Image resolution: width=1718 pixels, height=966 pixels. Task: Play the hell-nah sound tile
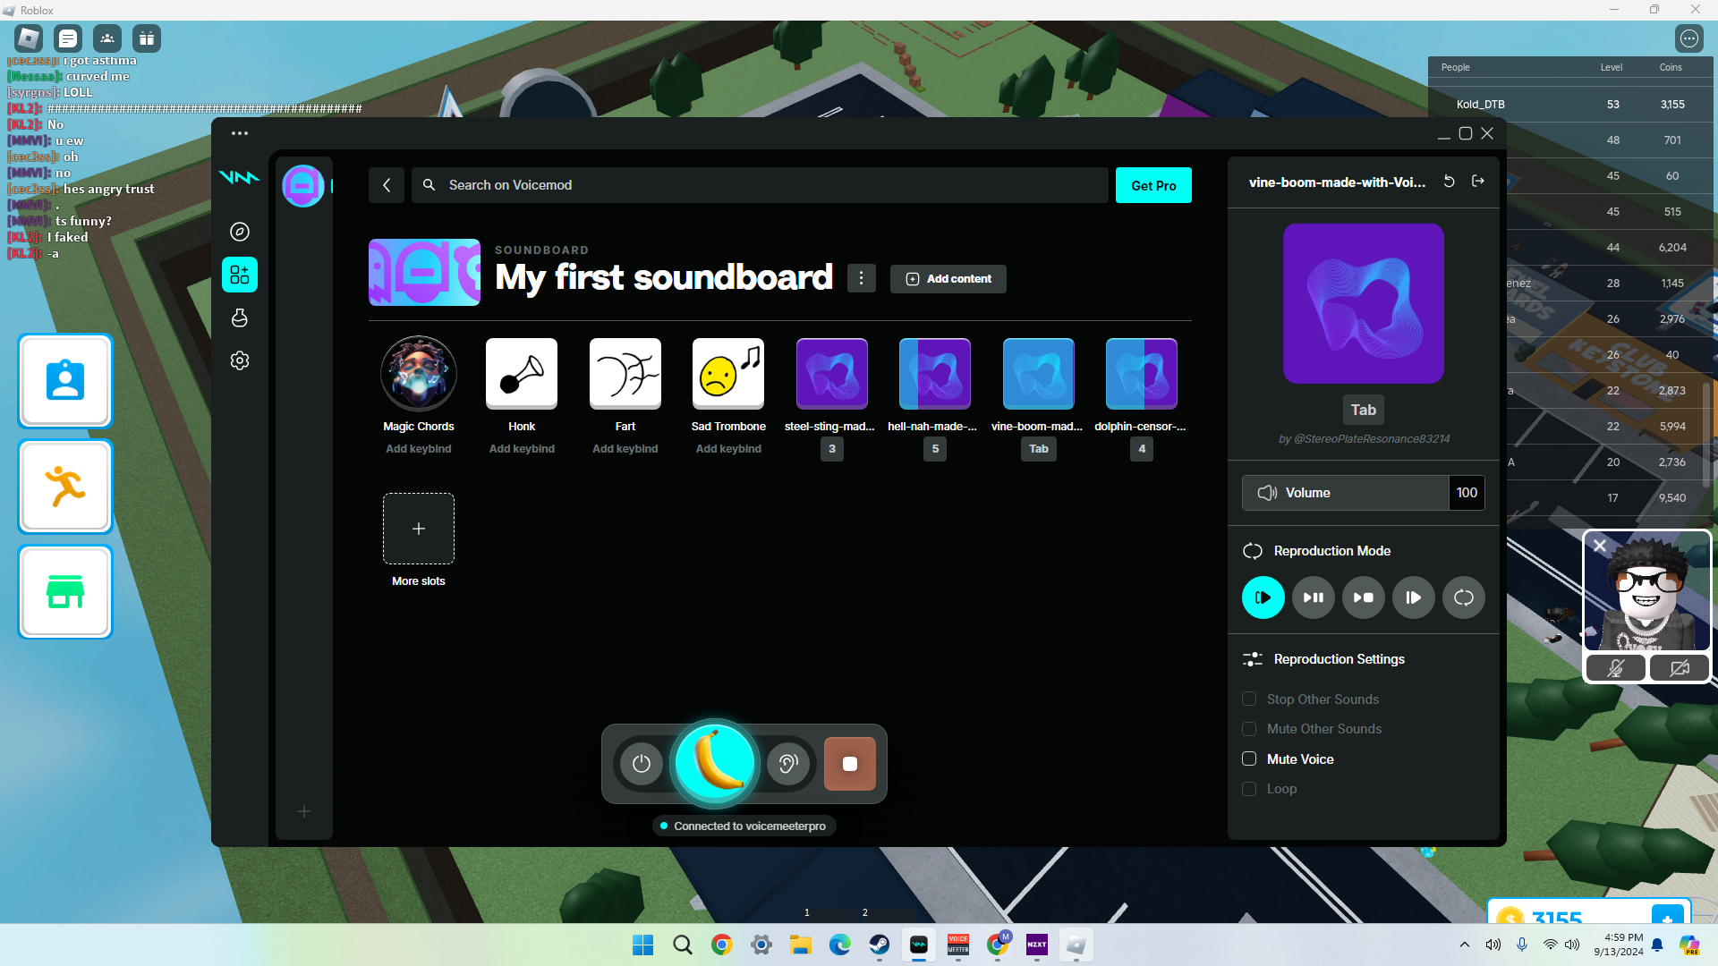click(x=935, y=374)
